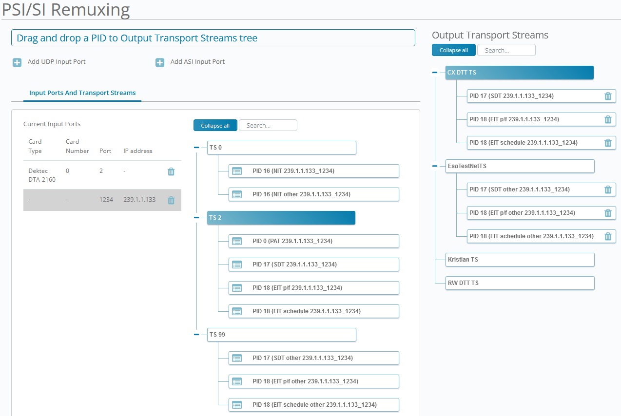Open the Input Ports And Transport Streams tab
This screenshot has width=621, height=416.
click(x=82, y=93)
